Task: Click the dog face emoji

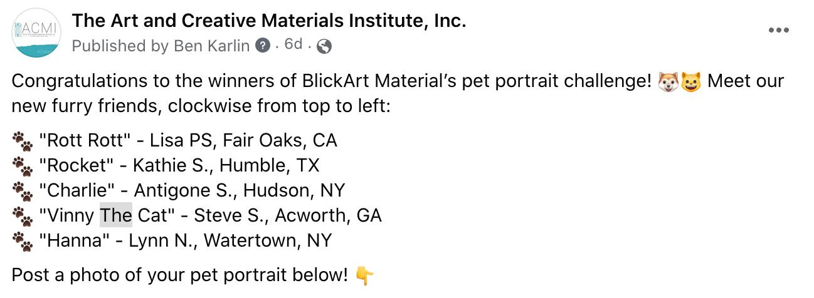Action: [668, 82]
